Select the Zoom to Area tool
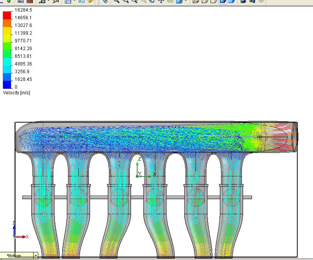 coord(125,2)
